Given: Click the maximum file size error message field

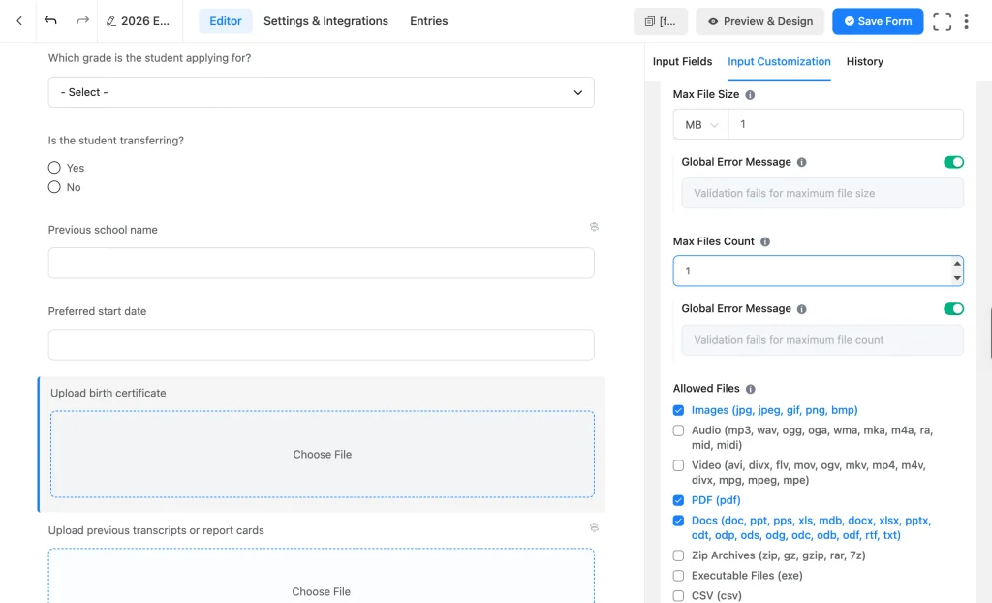Looking at the screenshot, I should [x=822, y=193].
